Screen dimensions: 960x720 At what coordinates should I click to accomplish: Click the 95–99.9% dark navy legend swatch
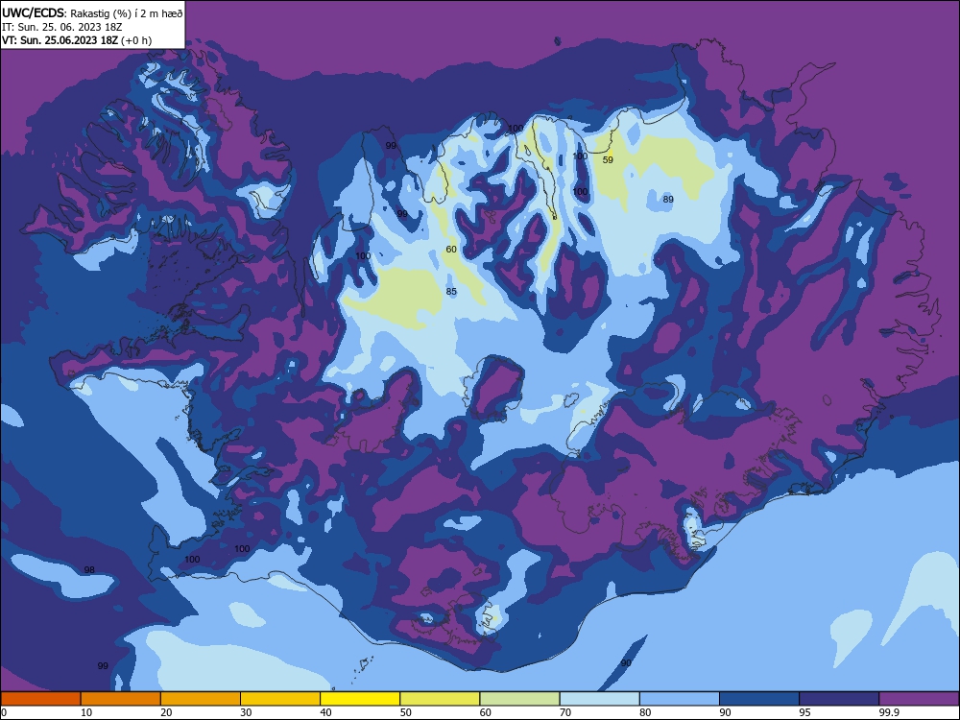[839, 699]
